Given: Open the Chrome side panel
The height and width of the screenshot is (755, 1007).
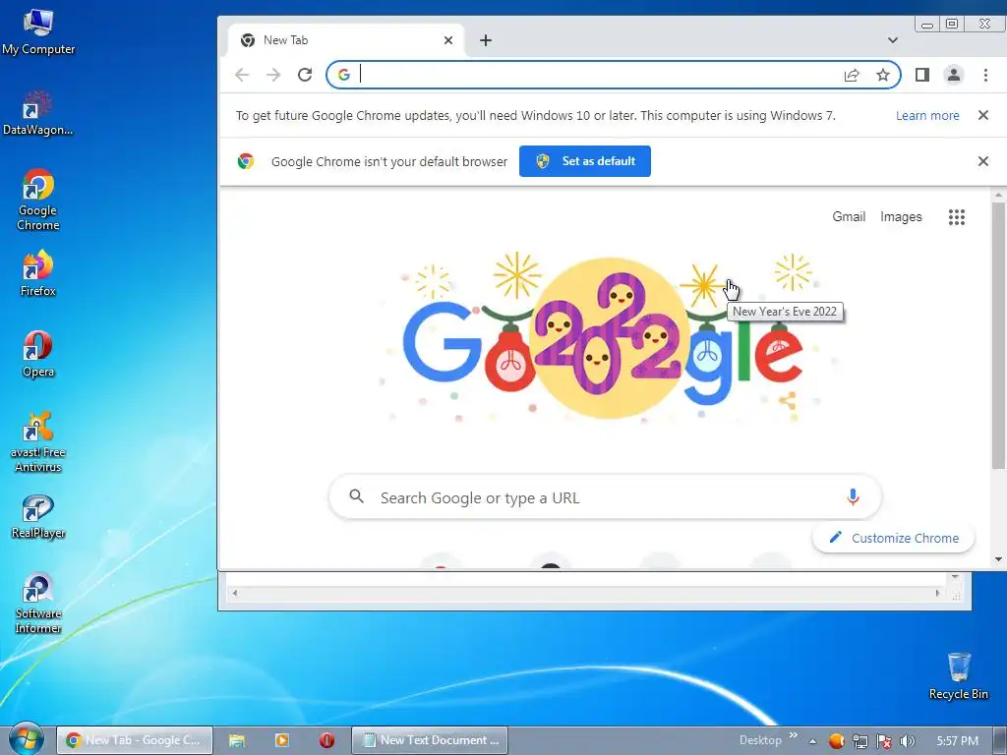Looking at the screenshot, I should click(922, 75).
